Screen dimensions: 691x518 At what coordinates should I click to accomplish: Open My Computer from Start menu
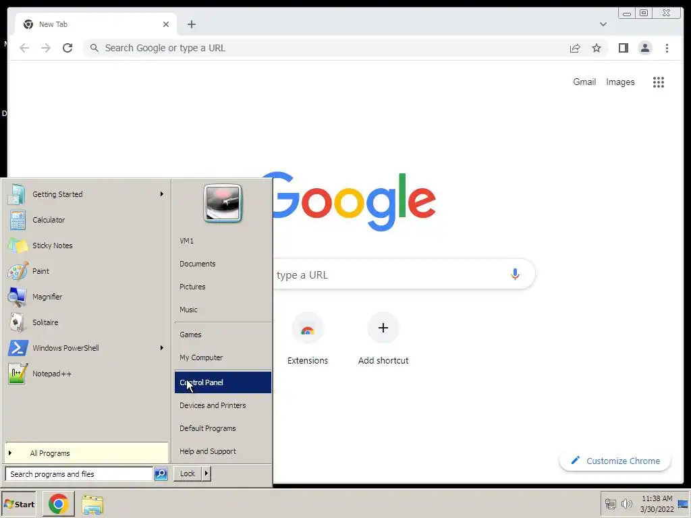pyautogui.click(x=223, y=357)
